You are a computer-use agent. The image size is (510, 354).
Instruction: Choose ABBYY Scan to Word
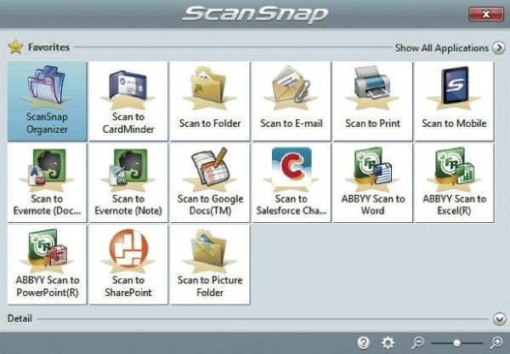tap(373, 183)
